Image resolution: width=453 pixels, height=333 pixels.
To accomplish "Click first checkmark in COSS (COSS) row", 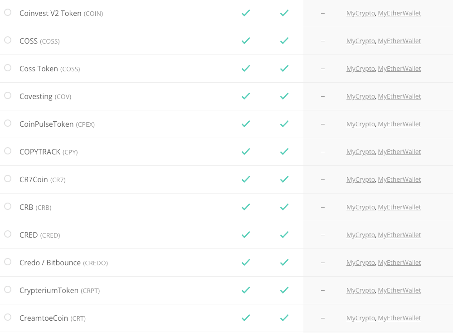I will (246, 41).
